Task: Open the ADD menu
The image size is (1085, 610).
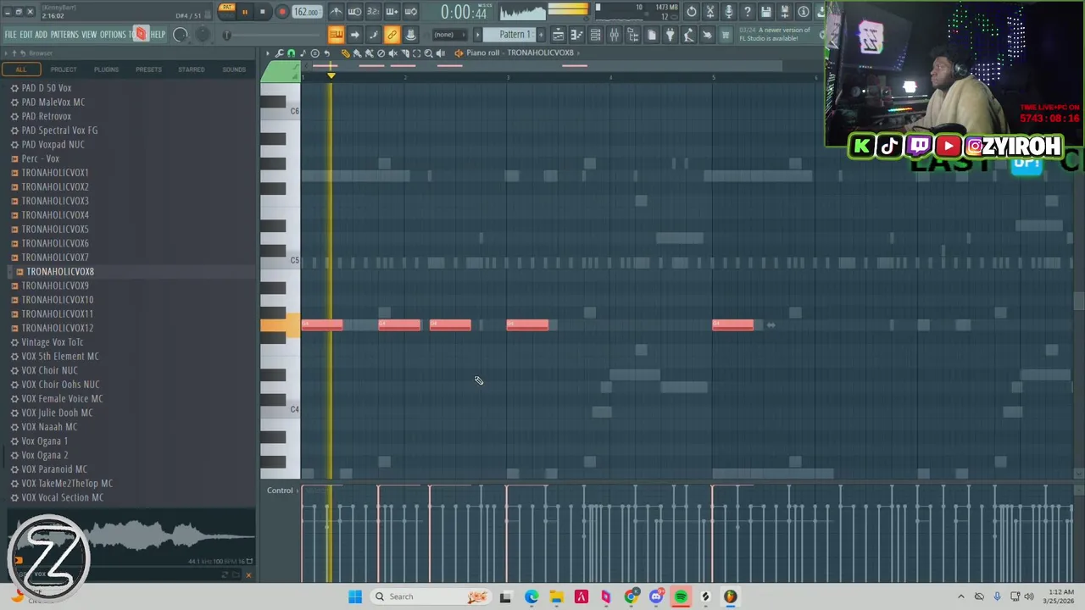Action: [42, 35]
